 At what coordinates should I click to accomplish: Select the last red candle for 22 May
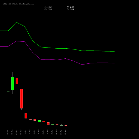pyautogui.click(x=66, y=125)
